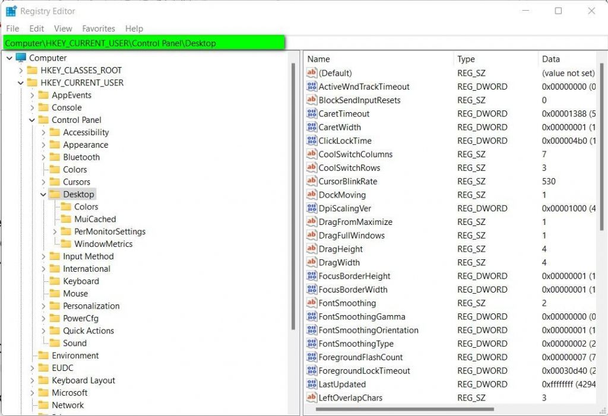Image resolution: width=608 pixels, height=416 pixels.
Task: Click the registry path address bar
Action: point(142,43)
